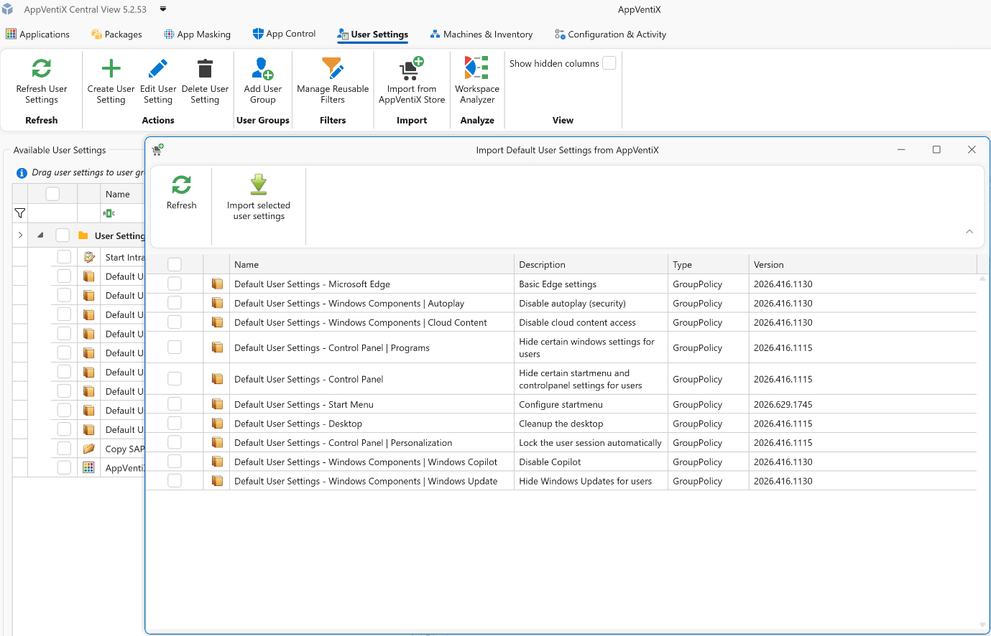This screenshot has height=636, width=991.
Task: Click ABC text filter icon in Name column
Action: [109, 213]
